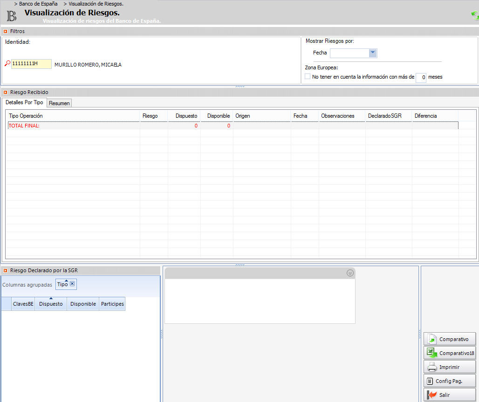Screen dimensions: 479x402
Task: Click the top Dispuesto column header
Action: (184, 116)
